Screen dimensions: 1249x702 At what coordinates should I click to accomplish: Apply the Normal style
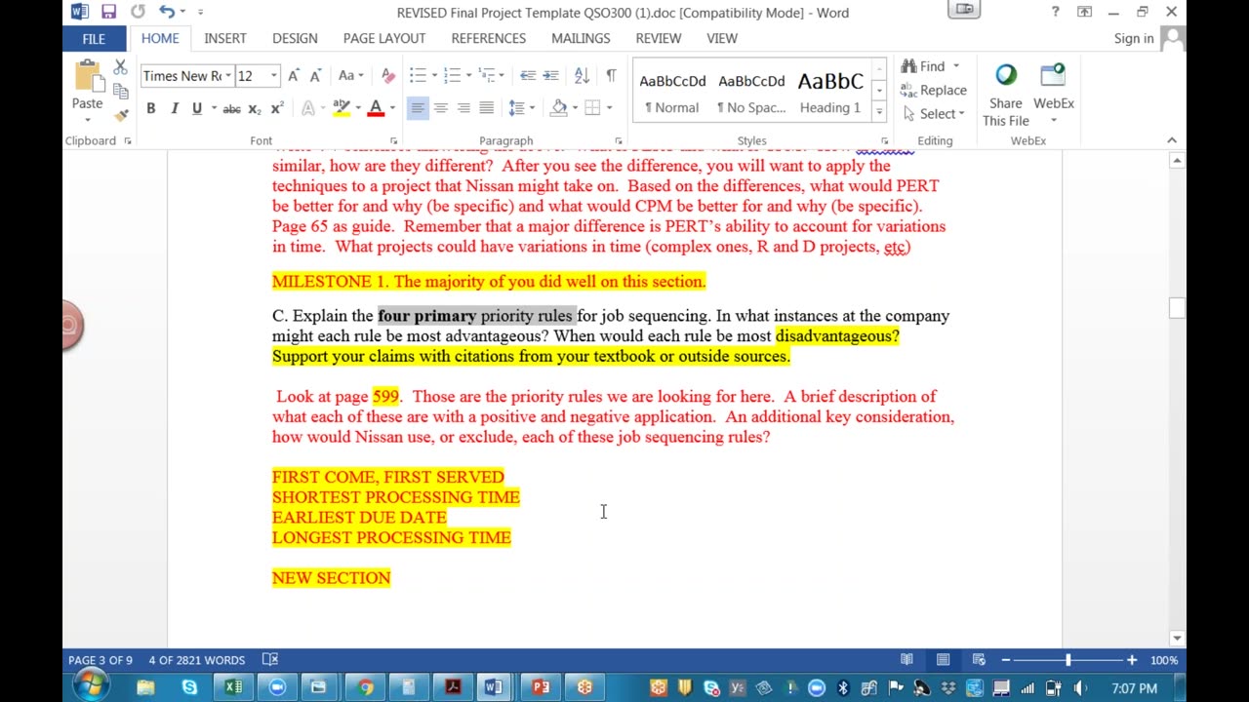coord(672,93)
